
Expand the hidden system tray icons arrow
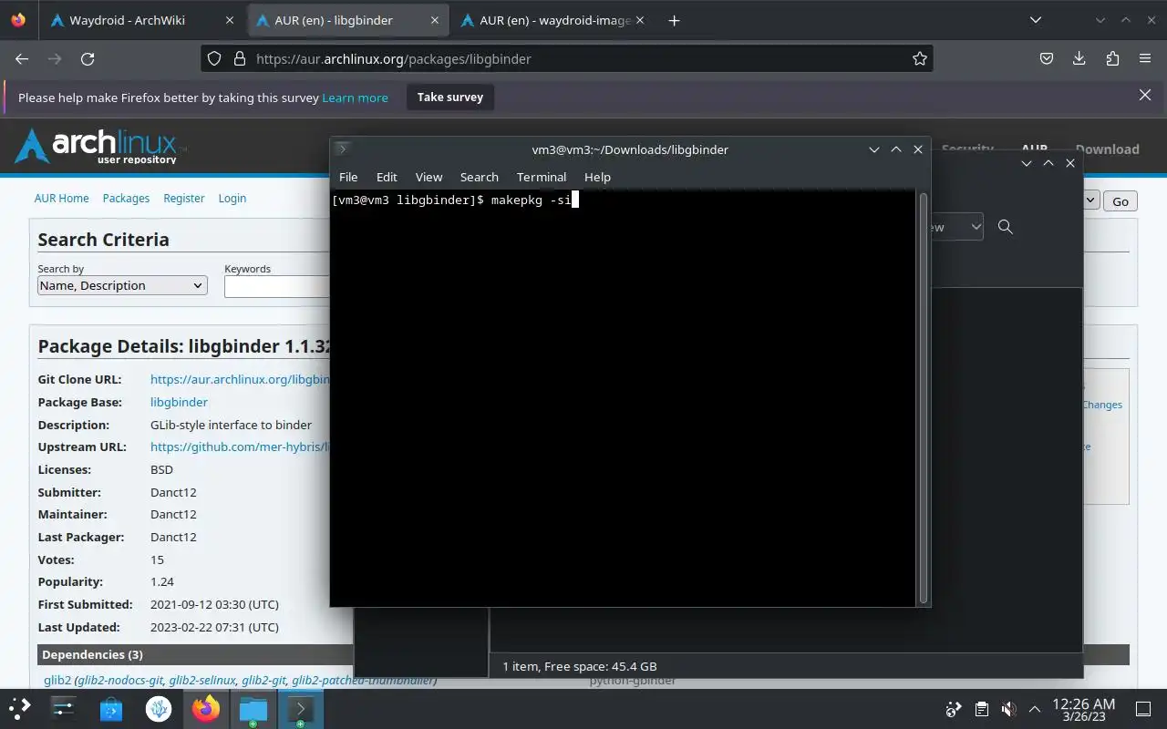pos(1035,709)
